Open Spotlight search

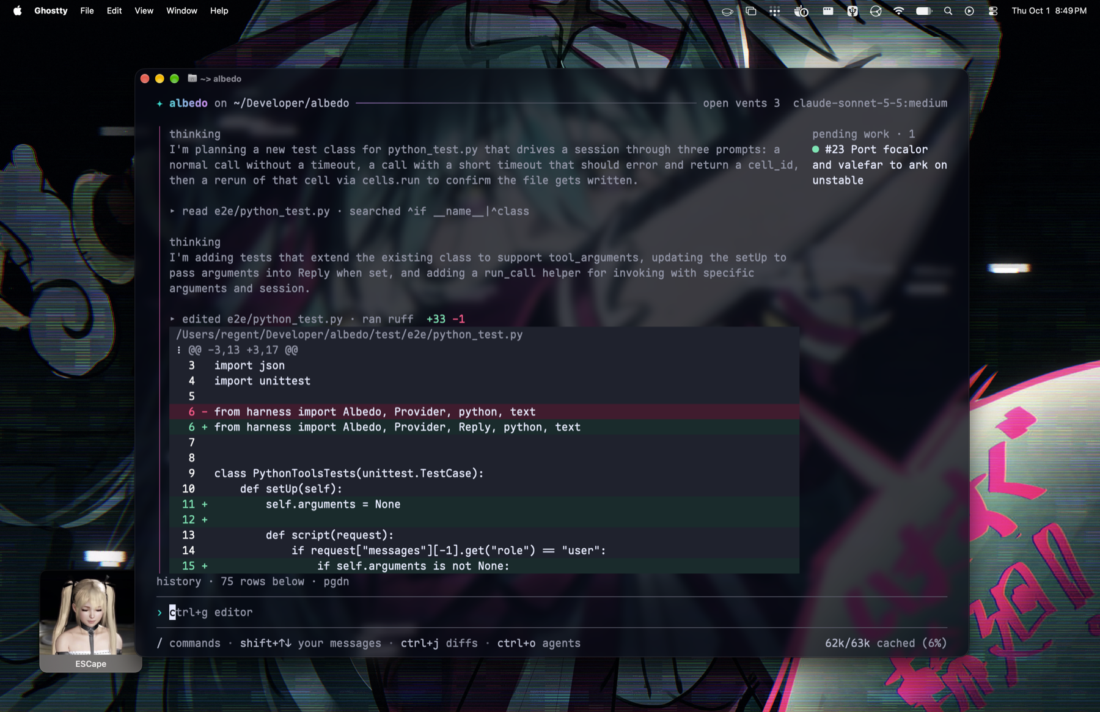948,11
